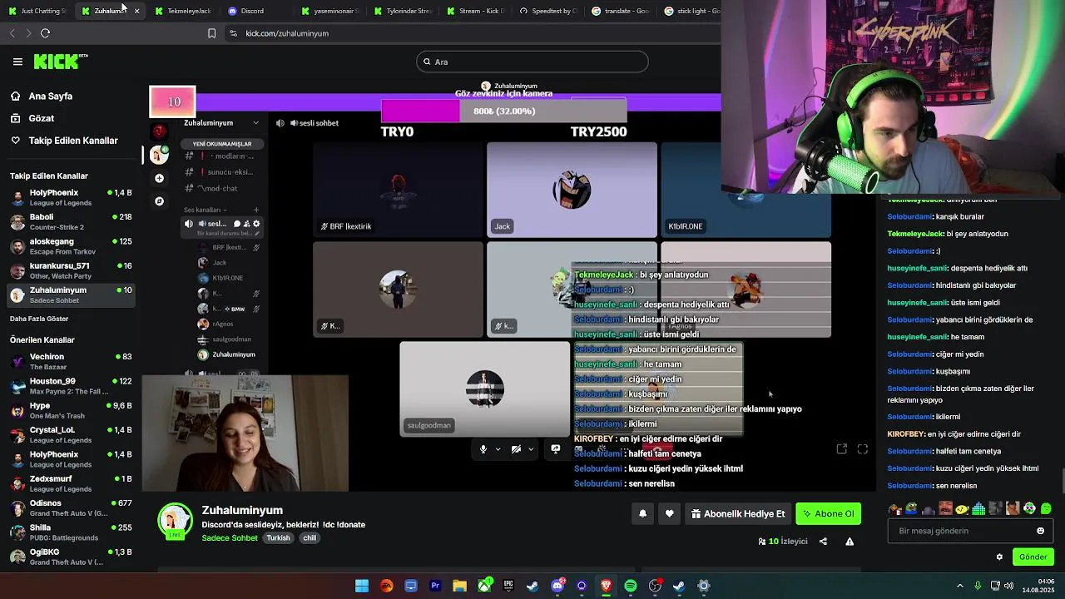Send message with Gönder button
This screenshot has height=599, width=1065.
1033,557
